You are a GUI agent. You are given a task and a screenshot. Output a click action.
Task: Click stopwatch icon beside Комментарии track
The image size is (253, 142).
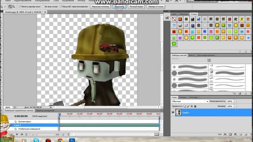click(15, 122)
